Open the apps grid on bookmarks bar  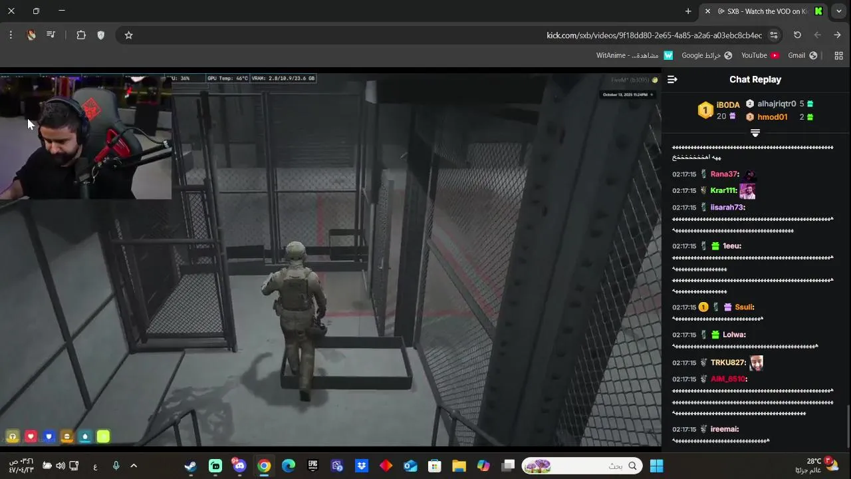[838, 55]
